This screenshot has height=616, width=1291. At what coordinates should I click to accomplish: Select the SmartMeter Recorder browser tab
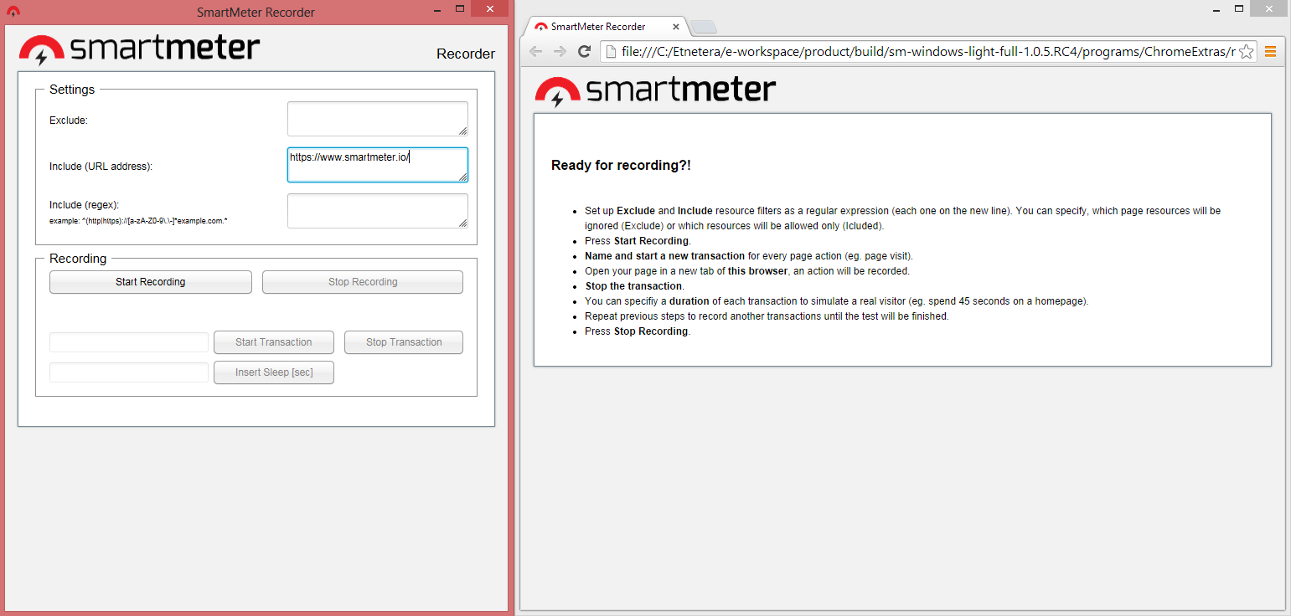[605, 27]
